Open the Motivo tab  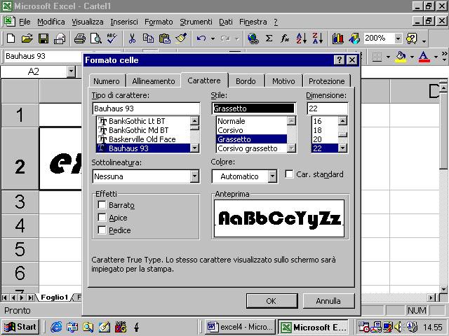283,81
